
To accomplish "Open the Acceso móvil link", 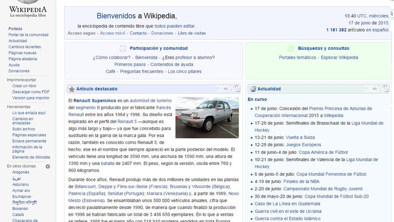I will coord(112,33).
